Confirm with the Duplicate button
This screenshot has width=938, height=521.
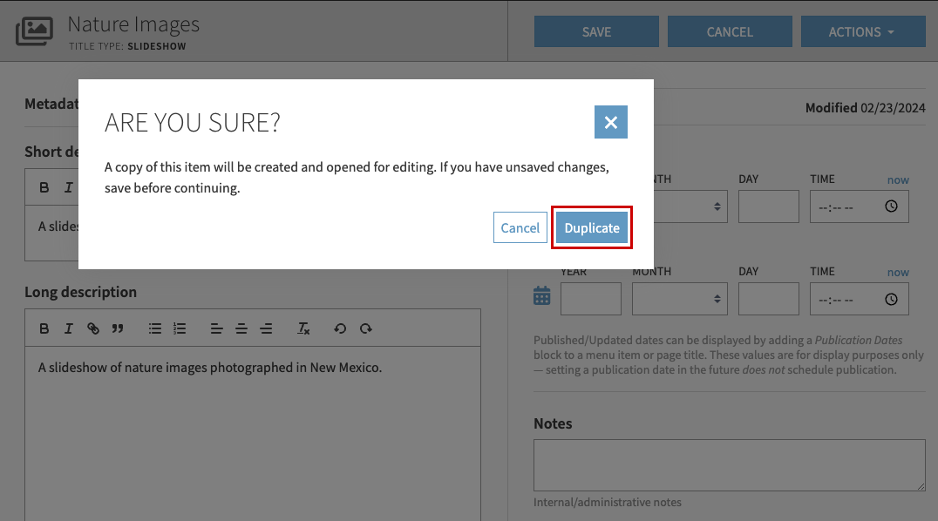pyautogui.click(x=592, y=228)
